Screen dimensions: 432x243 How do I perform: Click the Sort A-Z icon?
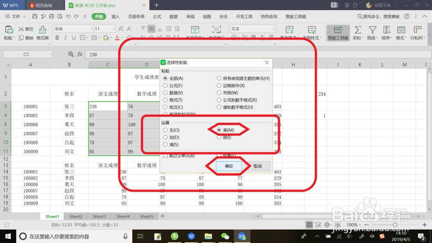387,30
